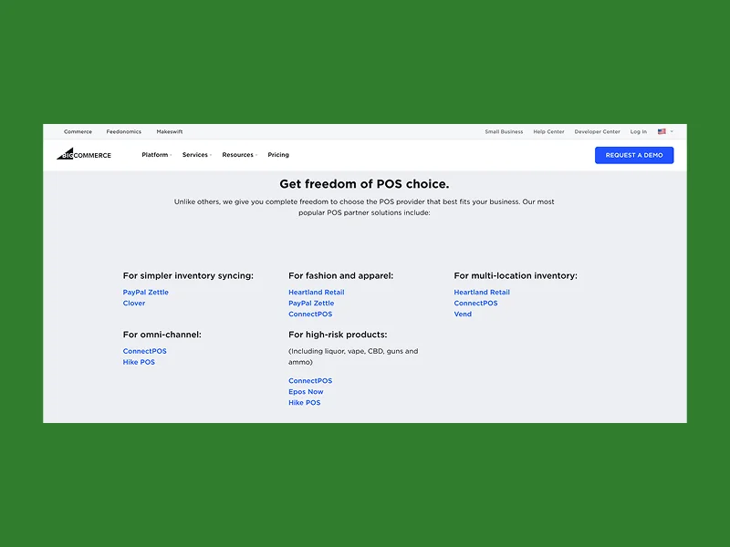Click the Vend link under multi-location inventory
The height and width of the screenshot is (547, 730).
[x=463, y=315]
